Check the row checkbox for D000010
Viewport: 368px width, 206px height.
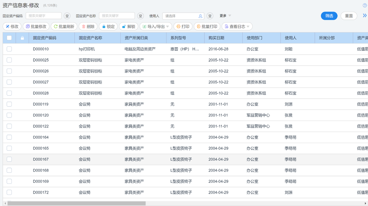pyautogui.click(x=9, y=49)
